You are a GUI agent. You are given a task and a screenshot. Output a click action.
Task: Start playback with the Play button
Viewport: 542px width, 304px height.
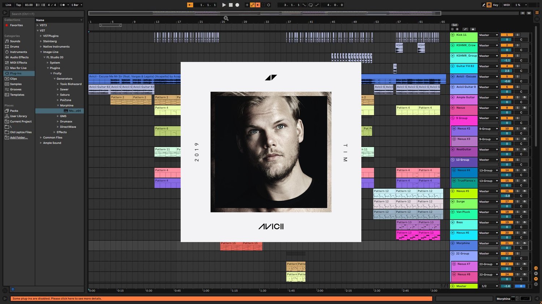tap(224, 5)
